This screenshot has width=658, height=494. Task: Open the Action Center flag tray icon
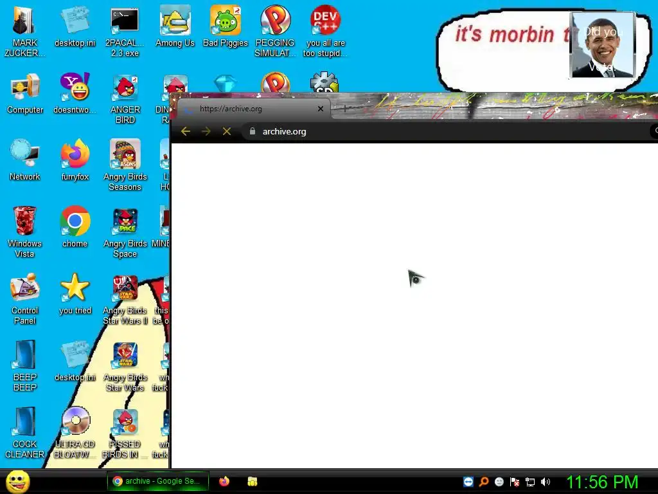515,482
